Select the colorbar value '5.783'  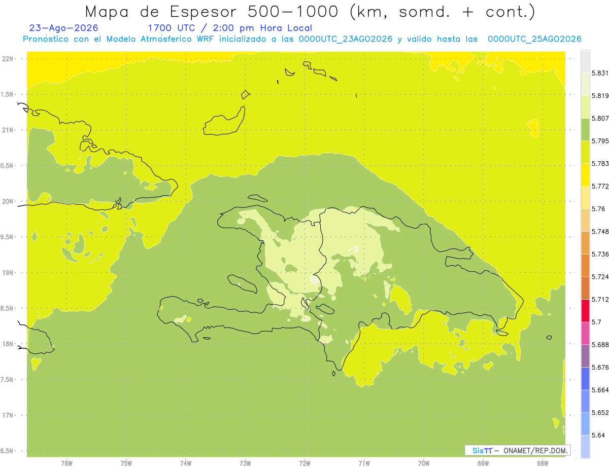pos(600,164)
